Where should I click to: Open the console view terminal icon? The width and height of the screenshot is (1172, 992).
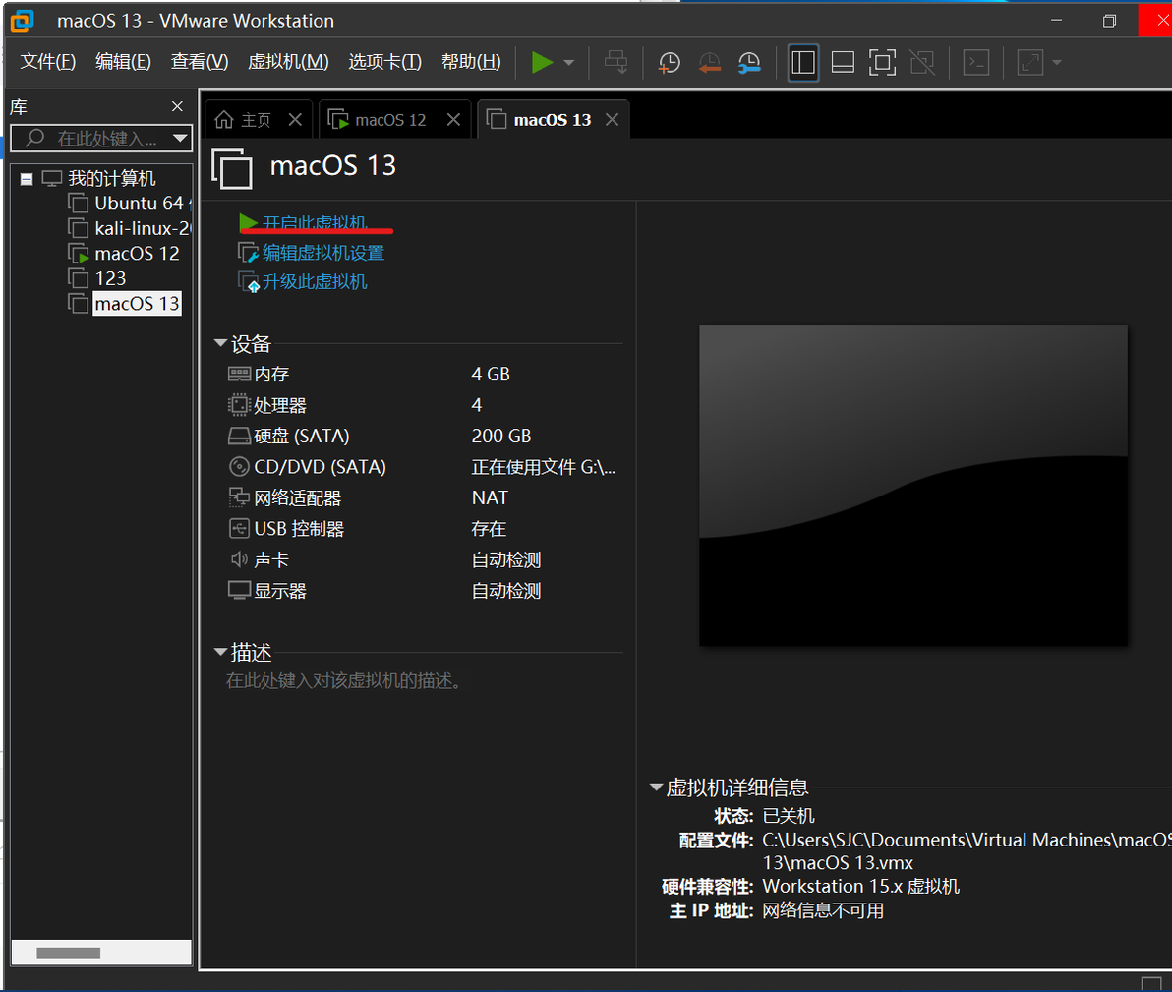[976, 62]
